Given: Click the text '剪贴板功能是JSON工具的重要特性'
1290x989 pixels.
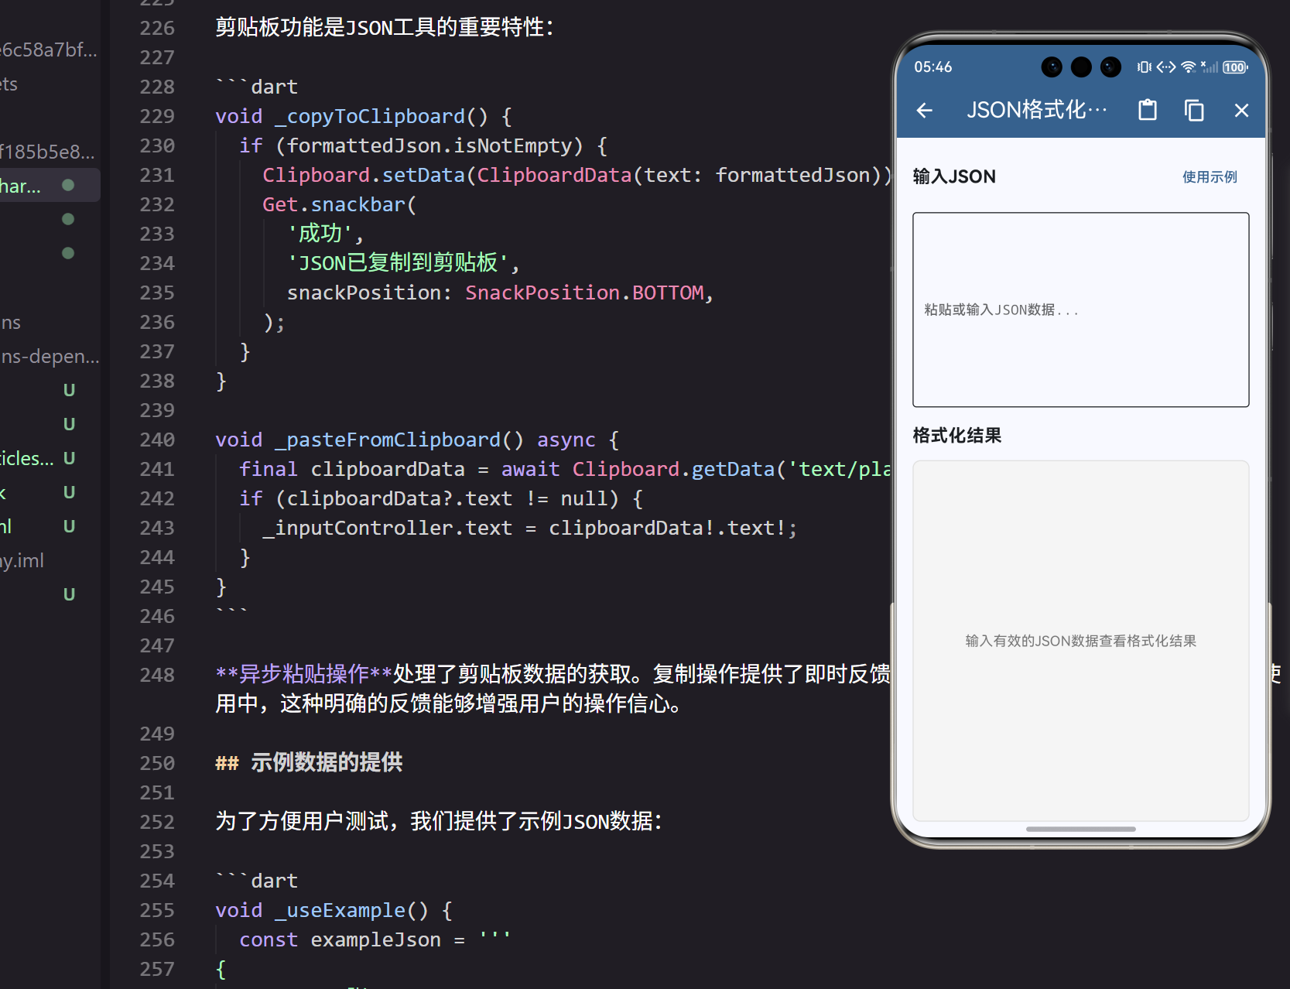Looking at the screenshot, I should [379, 27].
